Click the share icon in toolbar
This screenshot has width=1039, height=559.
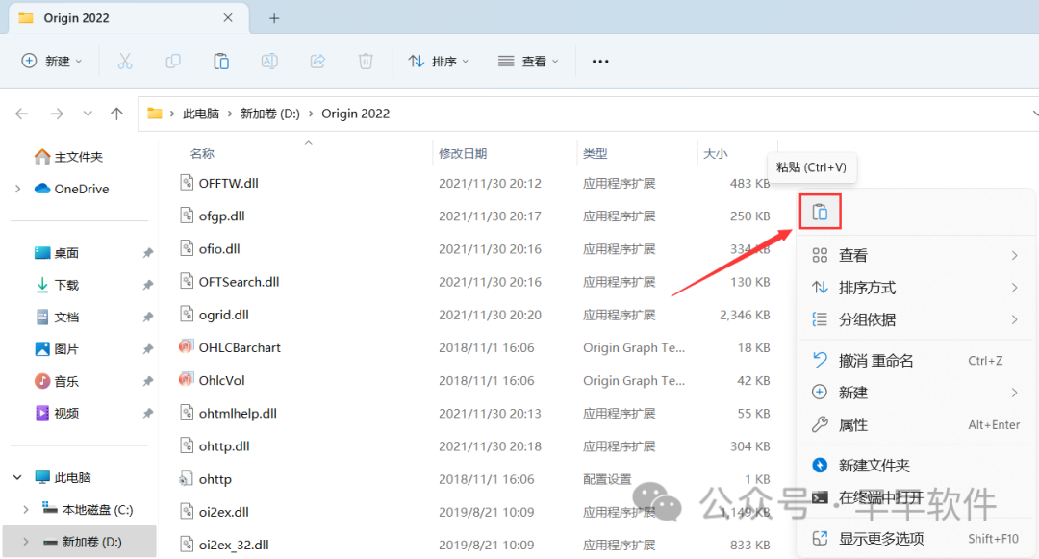tap(317, 61)
